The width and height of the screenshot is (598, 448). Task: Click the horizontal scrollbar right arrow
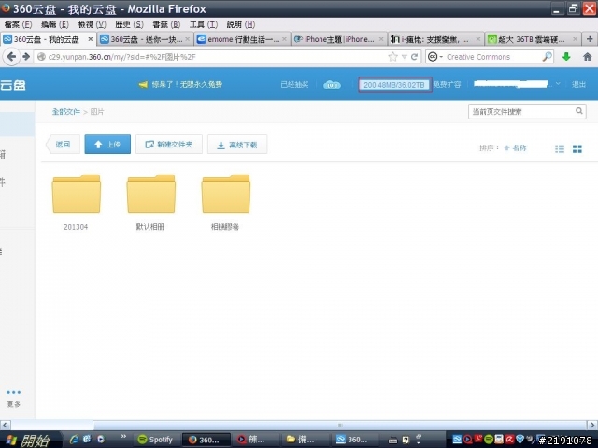point(592,425)
